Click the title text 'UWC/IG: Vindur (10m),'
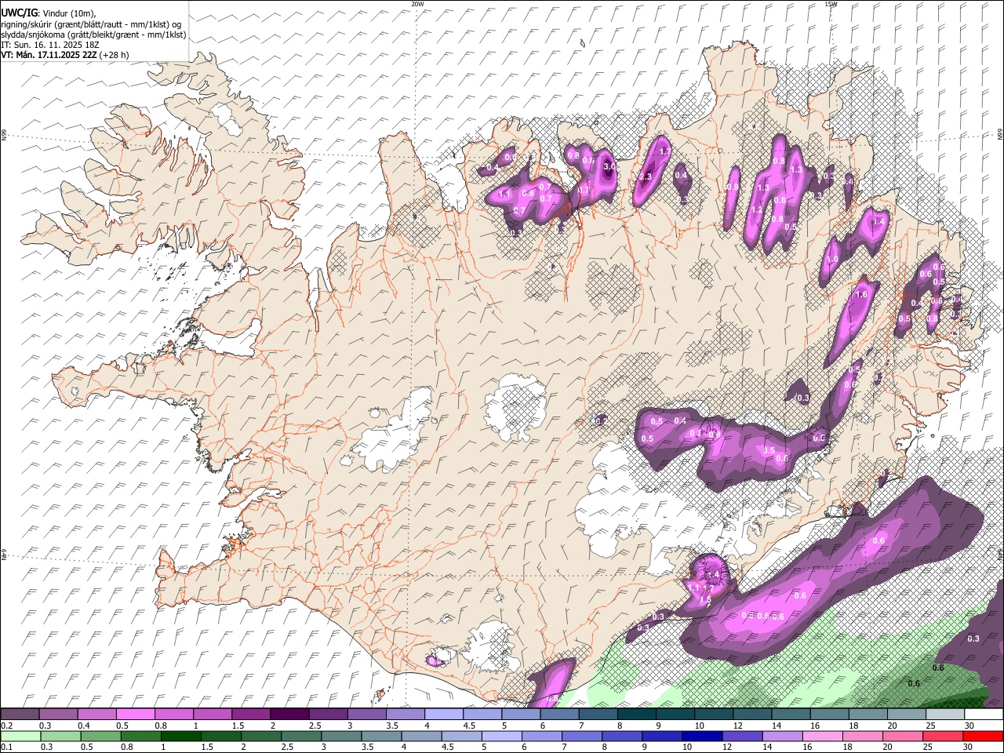The height and width of the screenshot is (753, 1004). [x=49, y=13]
